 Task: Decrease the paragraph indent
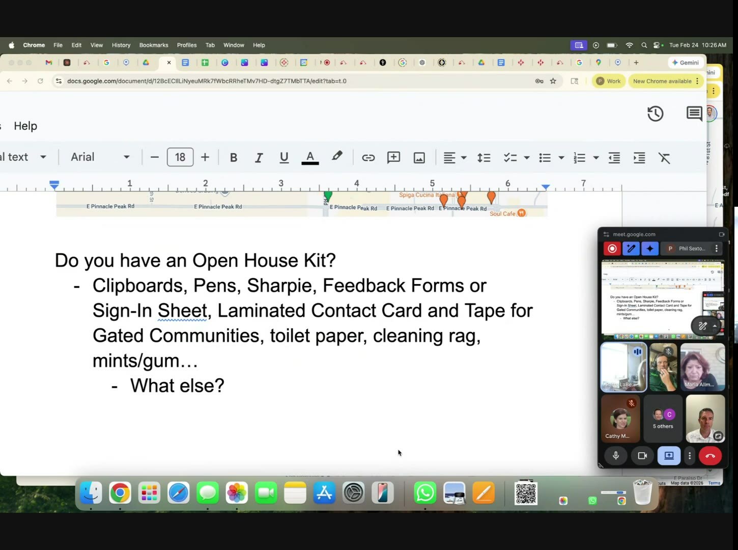click(614, 158)
